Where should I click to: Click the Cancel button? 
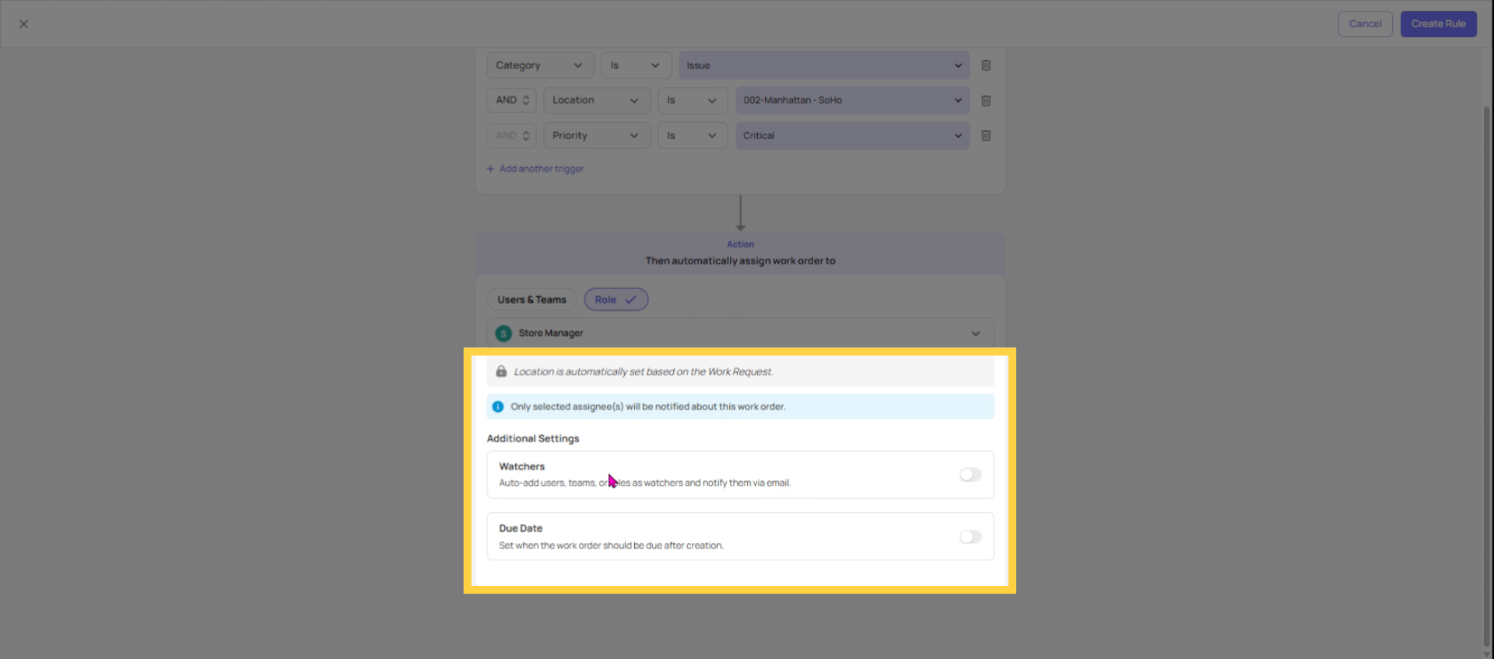coord(1365,24)
